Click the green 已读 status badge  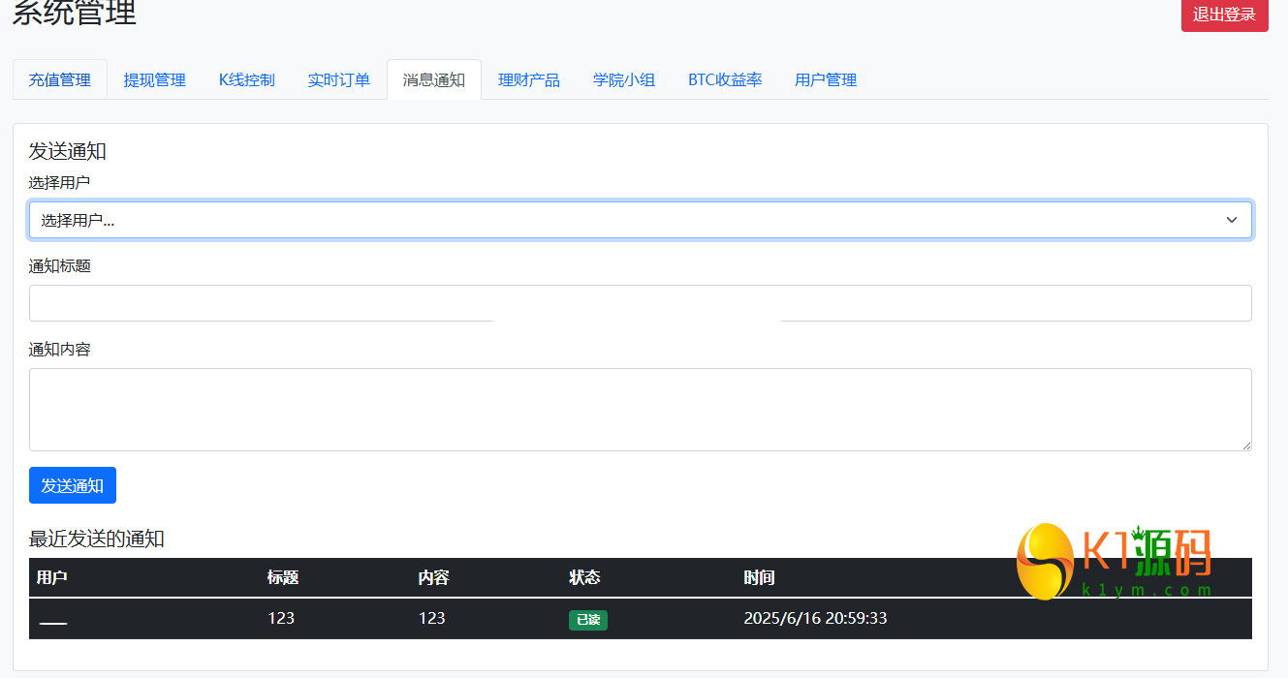(x=588, y=619)
